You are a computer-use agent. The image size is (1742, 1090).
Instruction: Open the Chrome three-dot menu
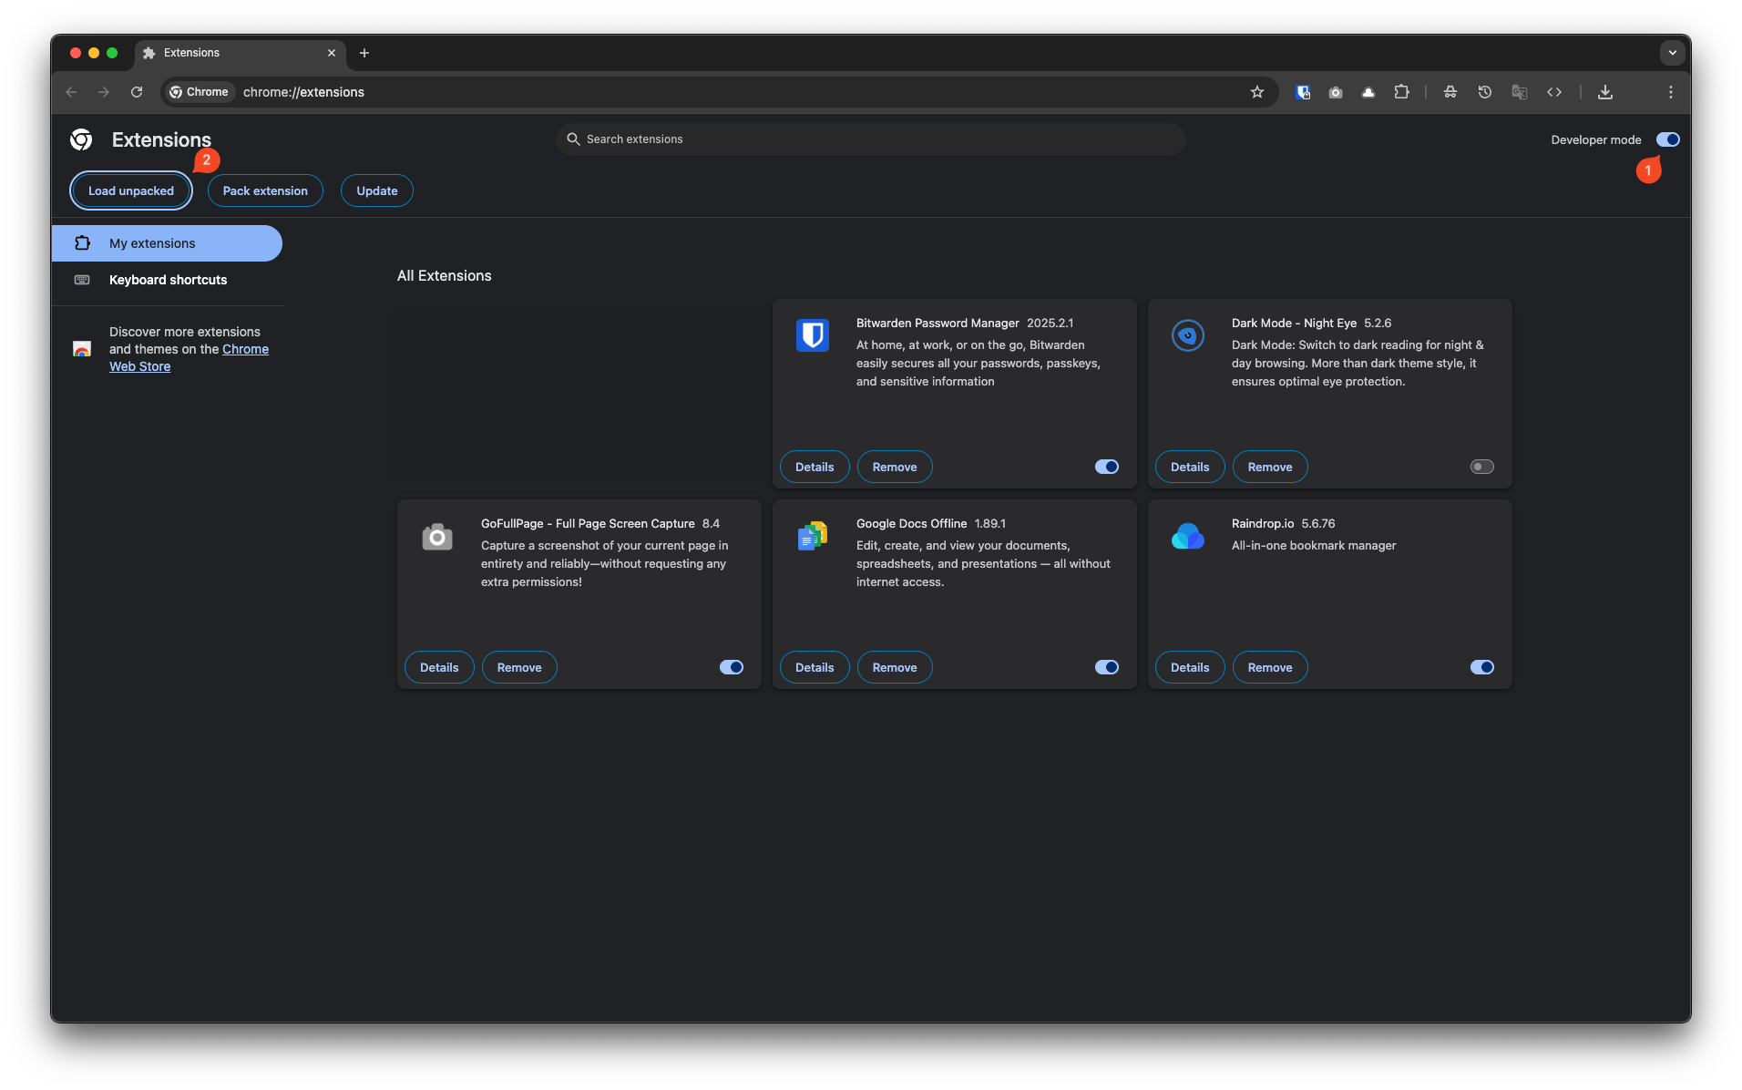pyautogui.click(x=1671, y=92)
